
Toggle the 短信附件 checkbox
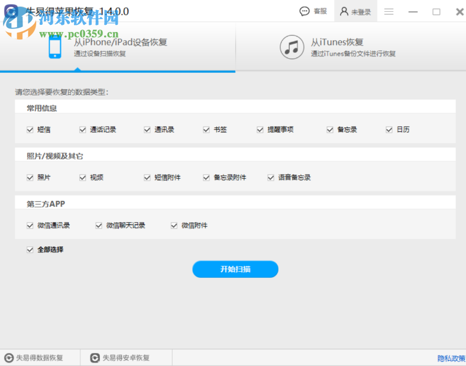(147, 178)
